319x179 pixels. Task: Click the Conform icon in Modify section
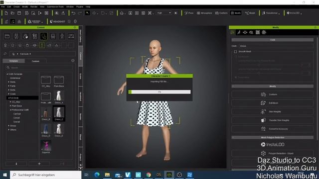[263, 94]
